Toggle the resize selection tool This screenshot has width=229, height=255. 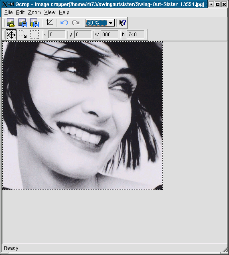coord(23,35)
